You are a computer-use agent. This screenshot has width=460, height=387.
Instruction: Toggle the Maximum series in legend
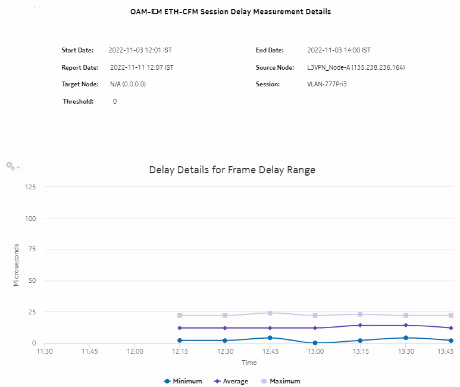[x=280, y=381]
